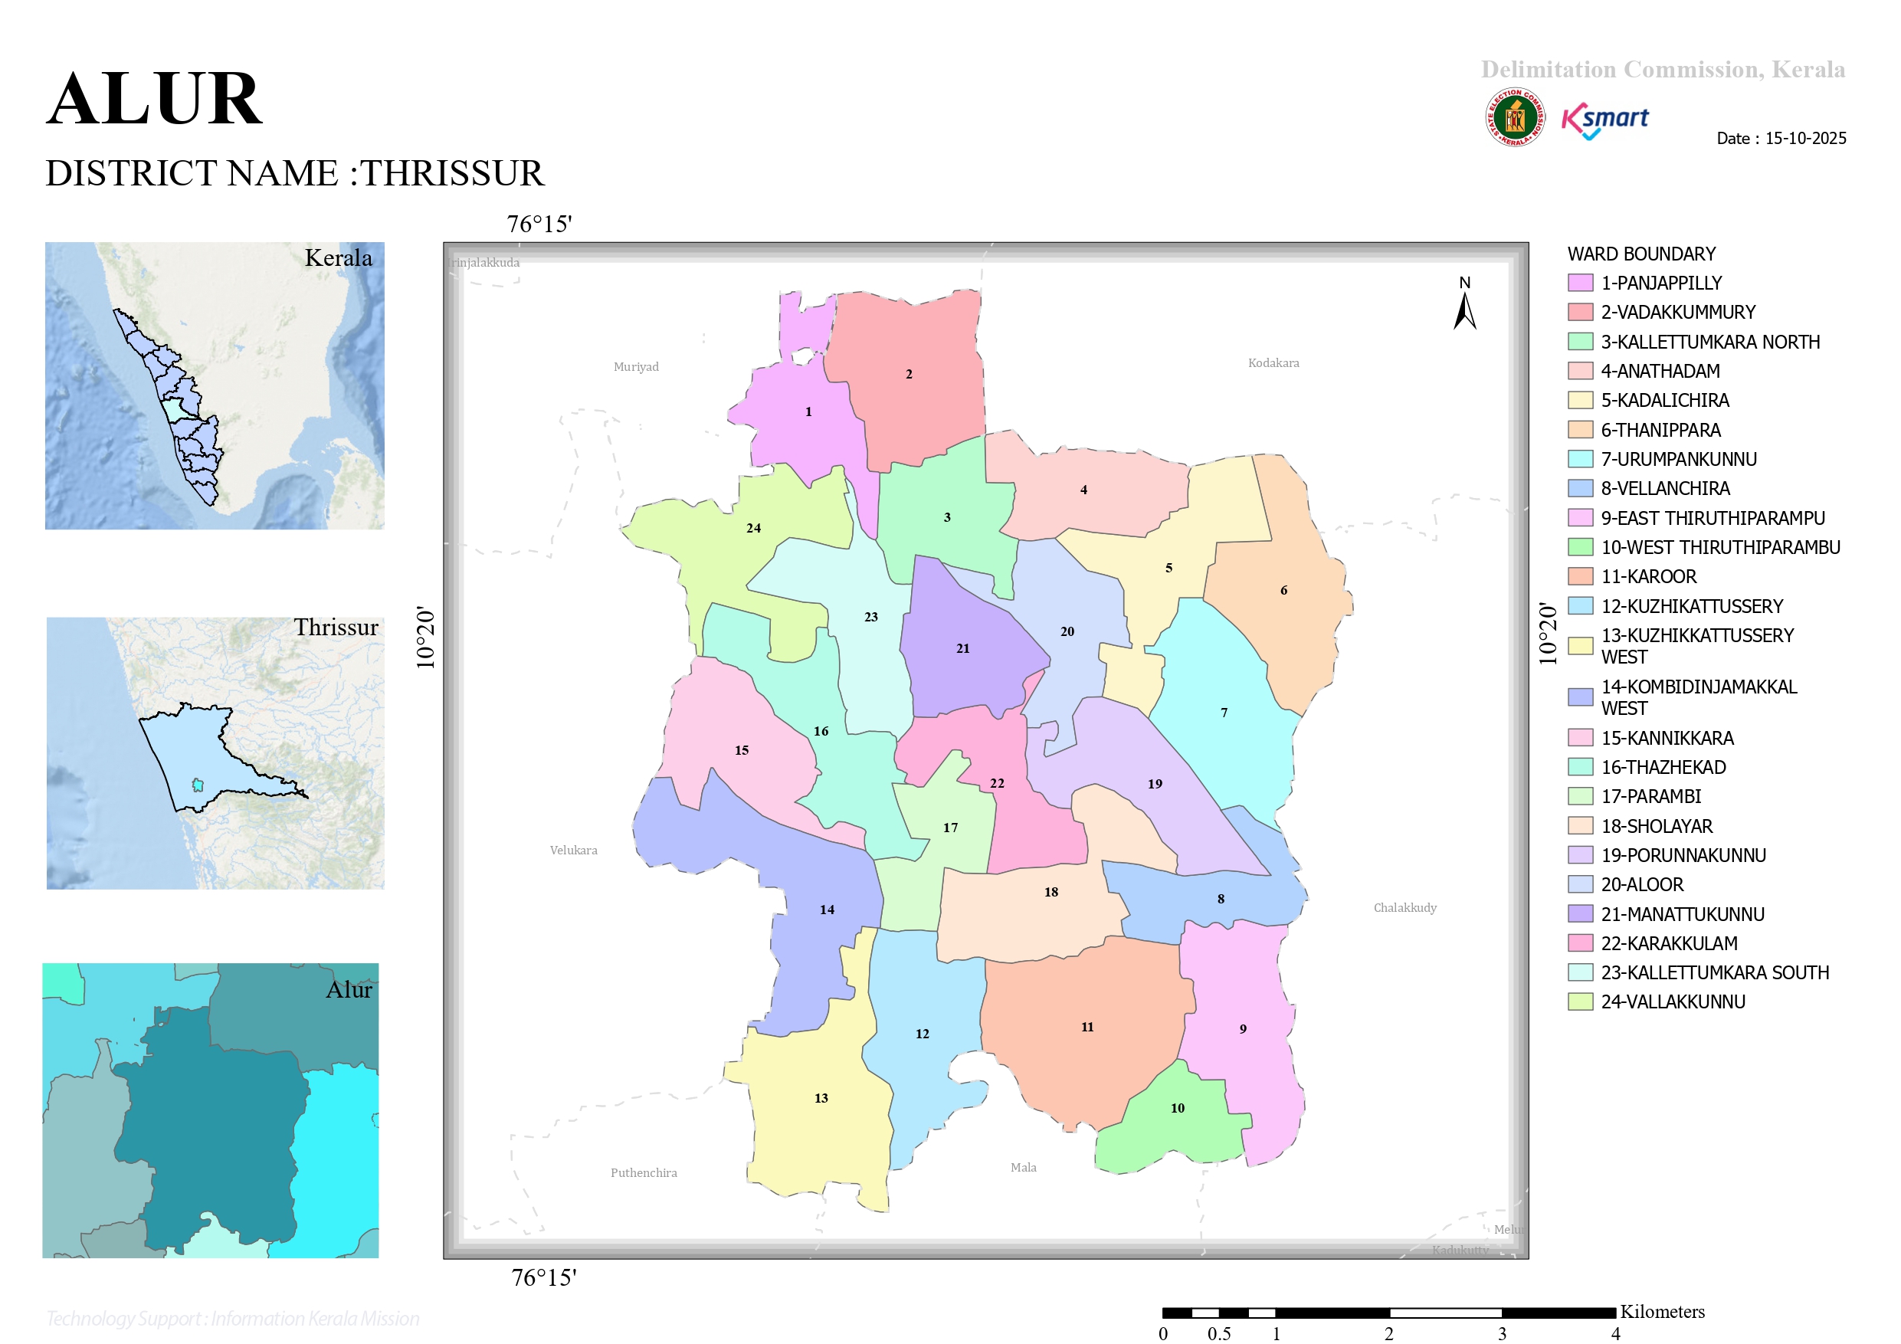The image size is (1901, 1344).
Task: Click the 1-PANJAPPILLY legend swatch
Action: (1580, 284)
